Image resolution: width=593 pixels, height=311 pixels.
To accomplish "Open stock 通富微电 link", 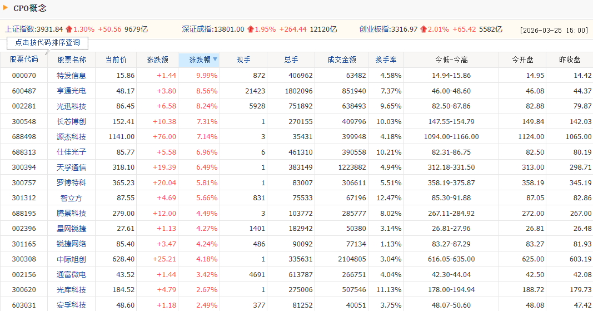I will click(x=72, y=274).
